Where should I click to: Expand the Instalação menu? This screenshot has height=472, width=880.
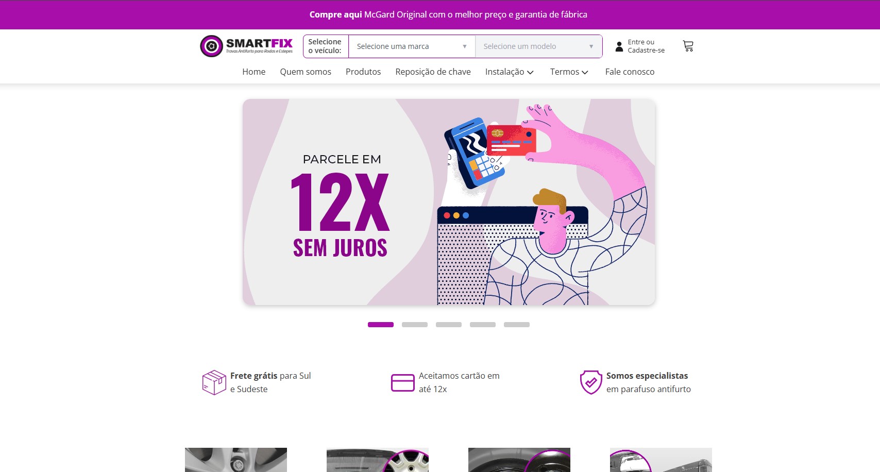pyautogui.click(x=509, y=72)
